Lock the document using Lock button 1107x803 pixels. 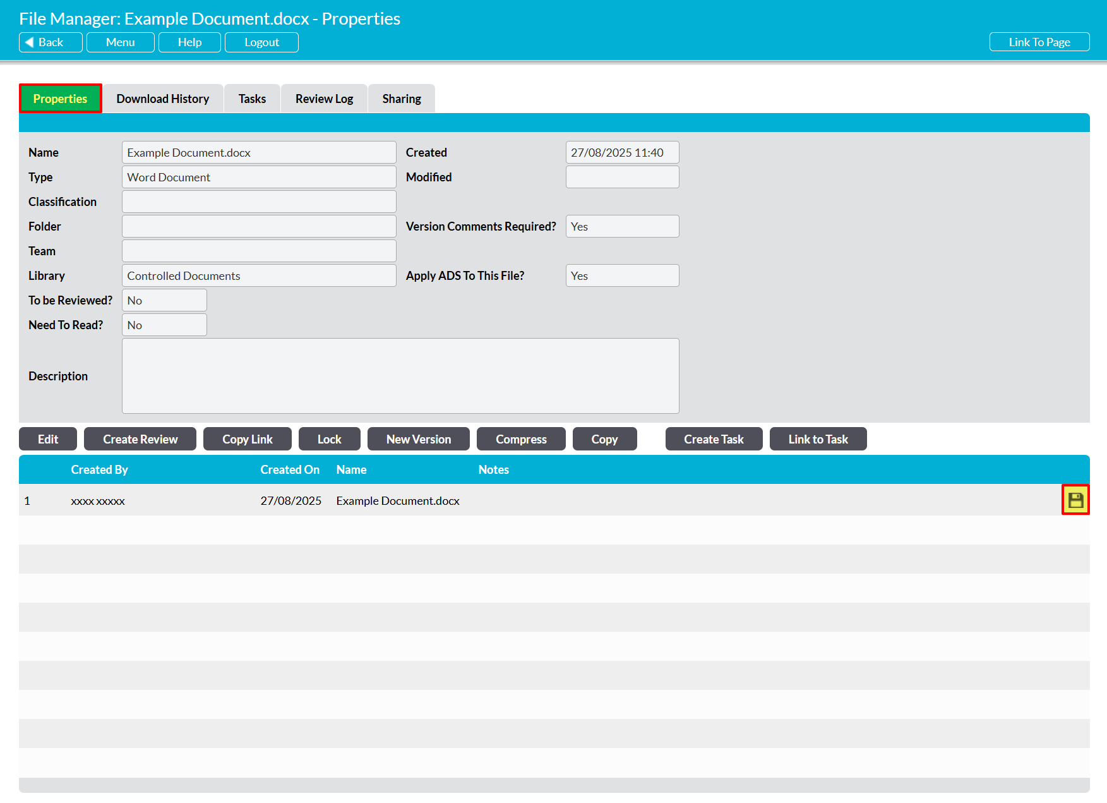329,439
